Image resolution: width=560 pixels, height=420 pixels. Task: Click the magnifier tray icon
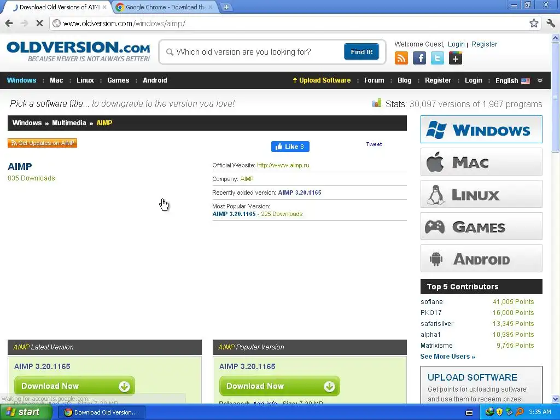click(x=520, y=412)
